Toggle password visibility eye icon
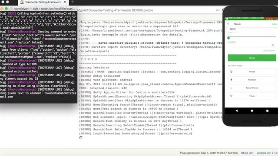The height and width of the screenshot is (156, 278). [x=273, y=45]
